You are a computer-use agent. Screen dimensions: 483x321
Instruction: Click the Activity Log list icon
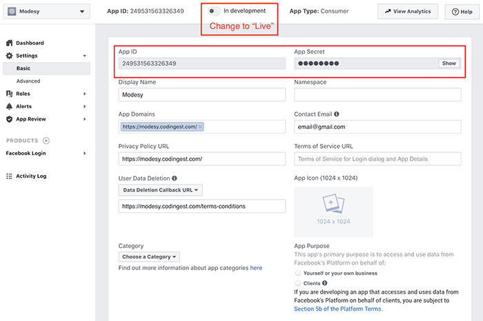tap(10, 176)
